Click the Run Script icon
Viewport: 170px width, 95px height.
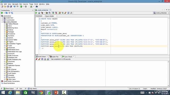(39, 13)
